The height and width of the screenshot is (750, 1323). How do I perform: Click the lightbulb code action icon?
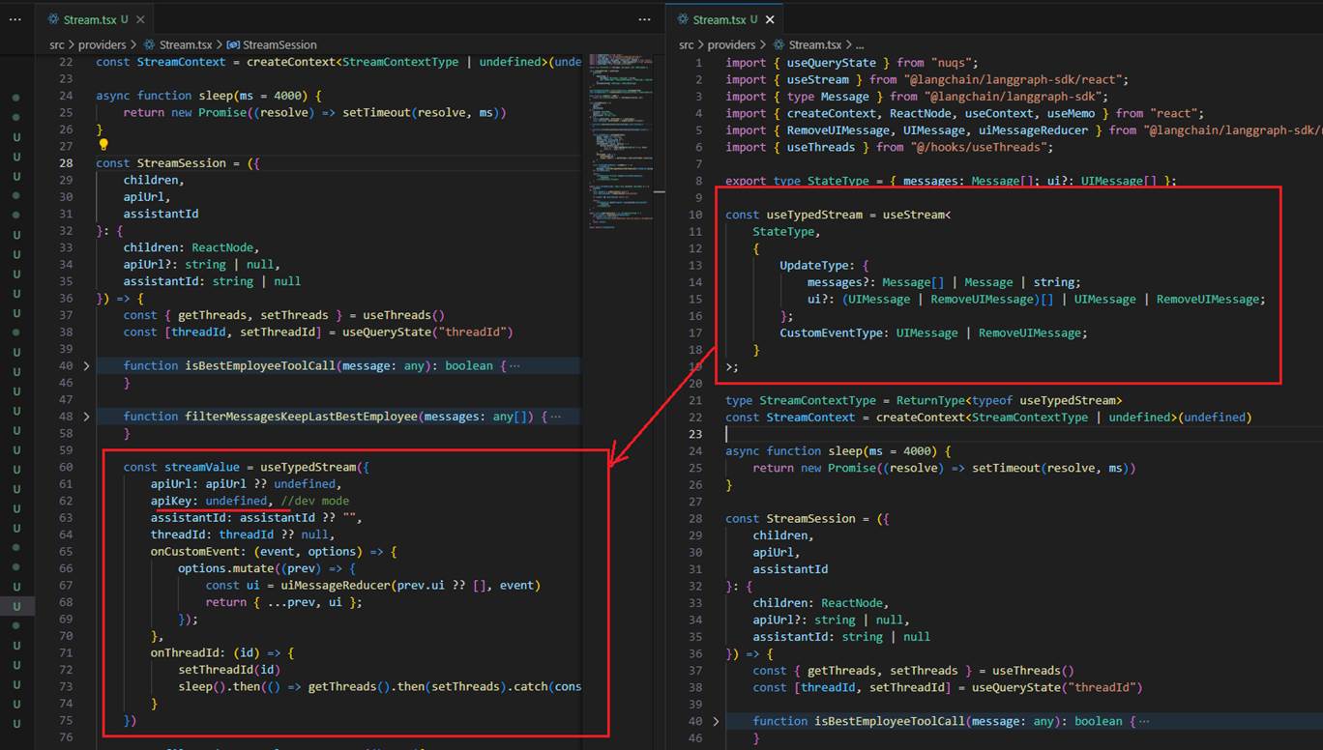coord(103,146)
